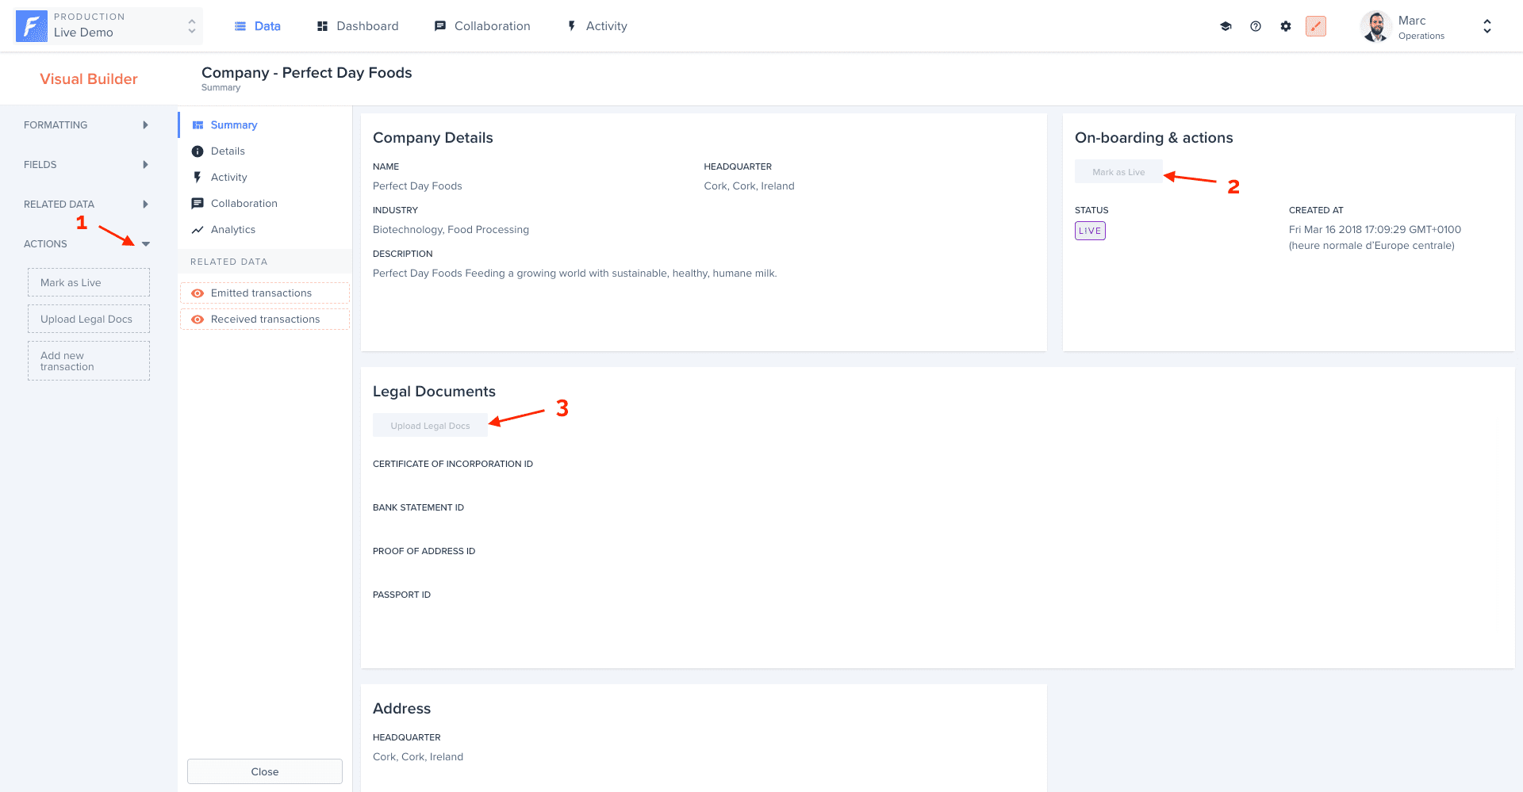Image resolution: width=1523 pixels, height=792 pixels.
Task: Select the Add new transaction action block
Action: click(x=89, y=361)
